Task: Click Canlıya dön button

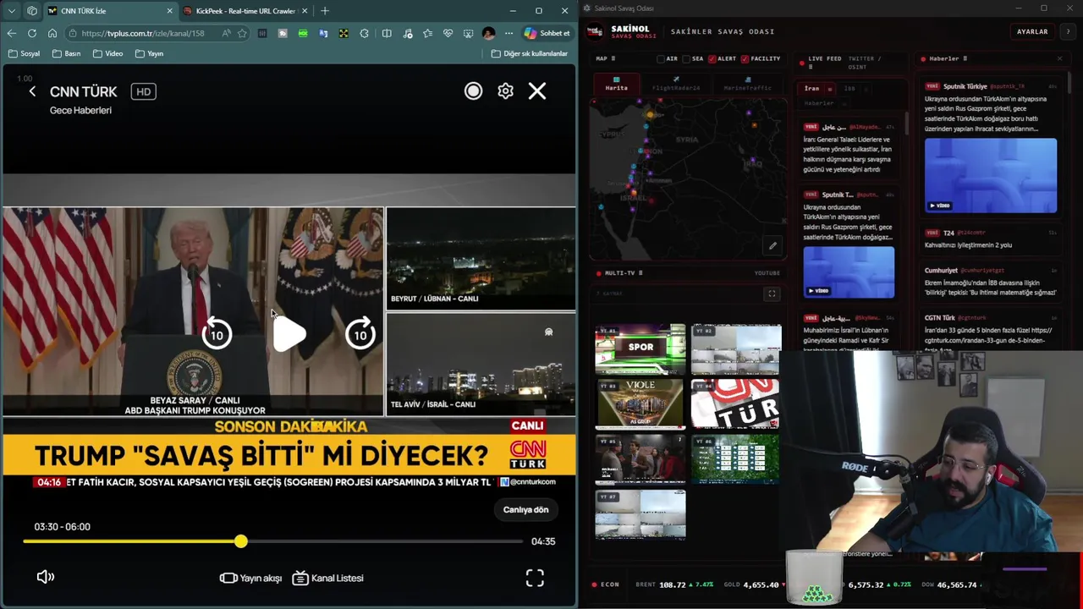Action: [x=525, y=509]
